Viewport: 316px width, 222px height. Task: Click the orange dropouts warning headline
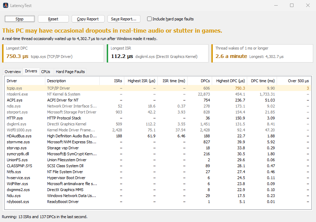(112, 31)
